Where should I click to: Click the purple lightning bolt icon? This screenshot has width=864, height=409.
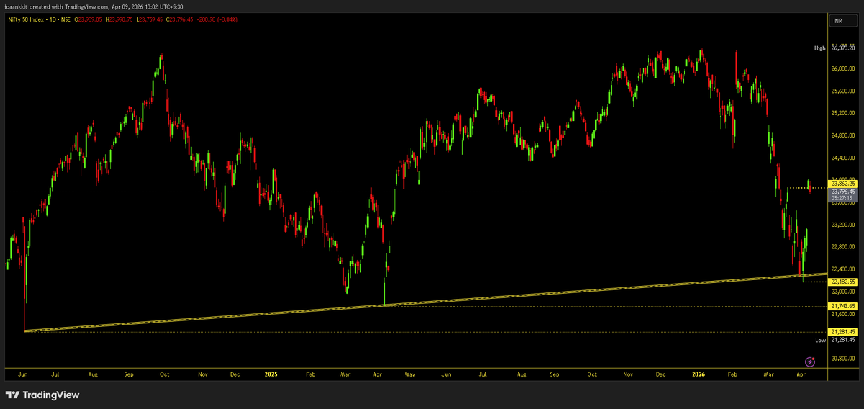pos(809,361)
